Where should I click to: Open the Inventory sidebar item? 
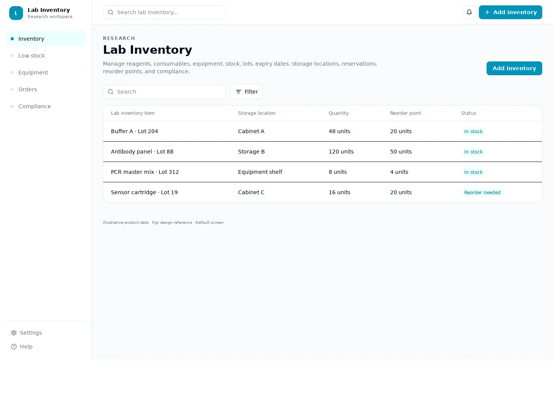(x=46, y=39)
